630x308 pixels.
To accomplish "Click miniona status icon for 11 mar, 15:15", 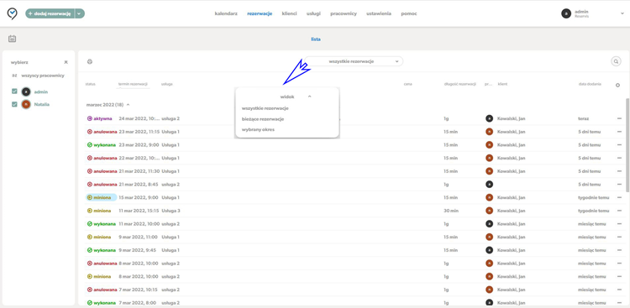I will tap(90, 211).
